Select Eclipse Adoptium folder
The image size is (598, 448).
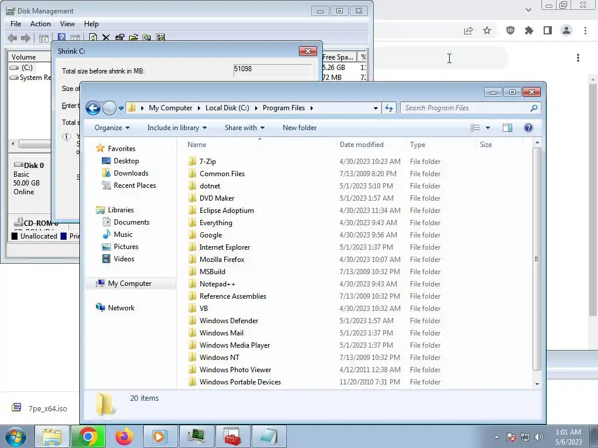click(227, 210)
